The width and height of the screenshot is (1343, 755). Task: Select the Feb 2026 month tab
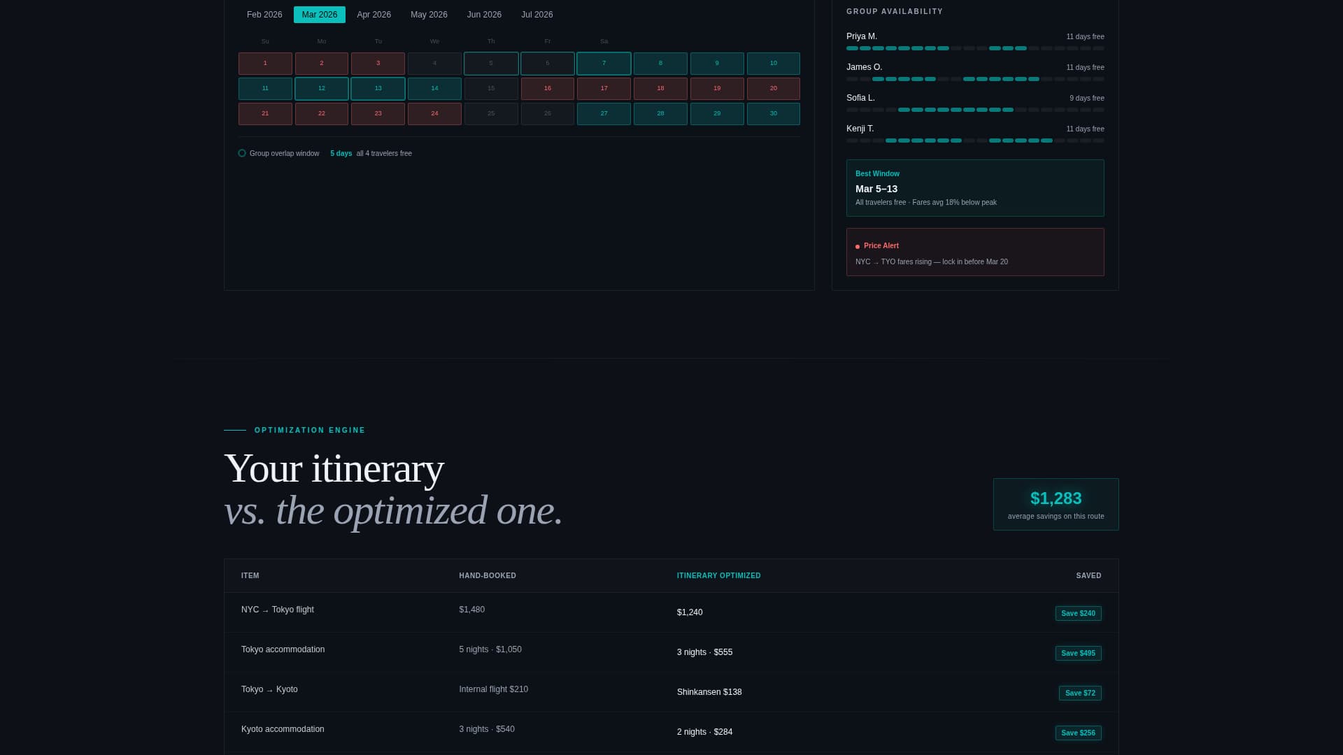[264, 14]
